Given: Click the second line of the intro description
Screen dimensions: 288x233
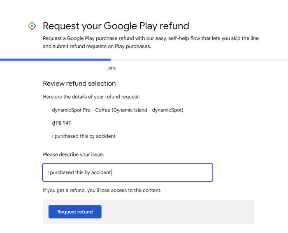Looking at the screenshot, I should point(97,46).
